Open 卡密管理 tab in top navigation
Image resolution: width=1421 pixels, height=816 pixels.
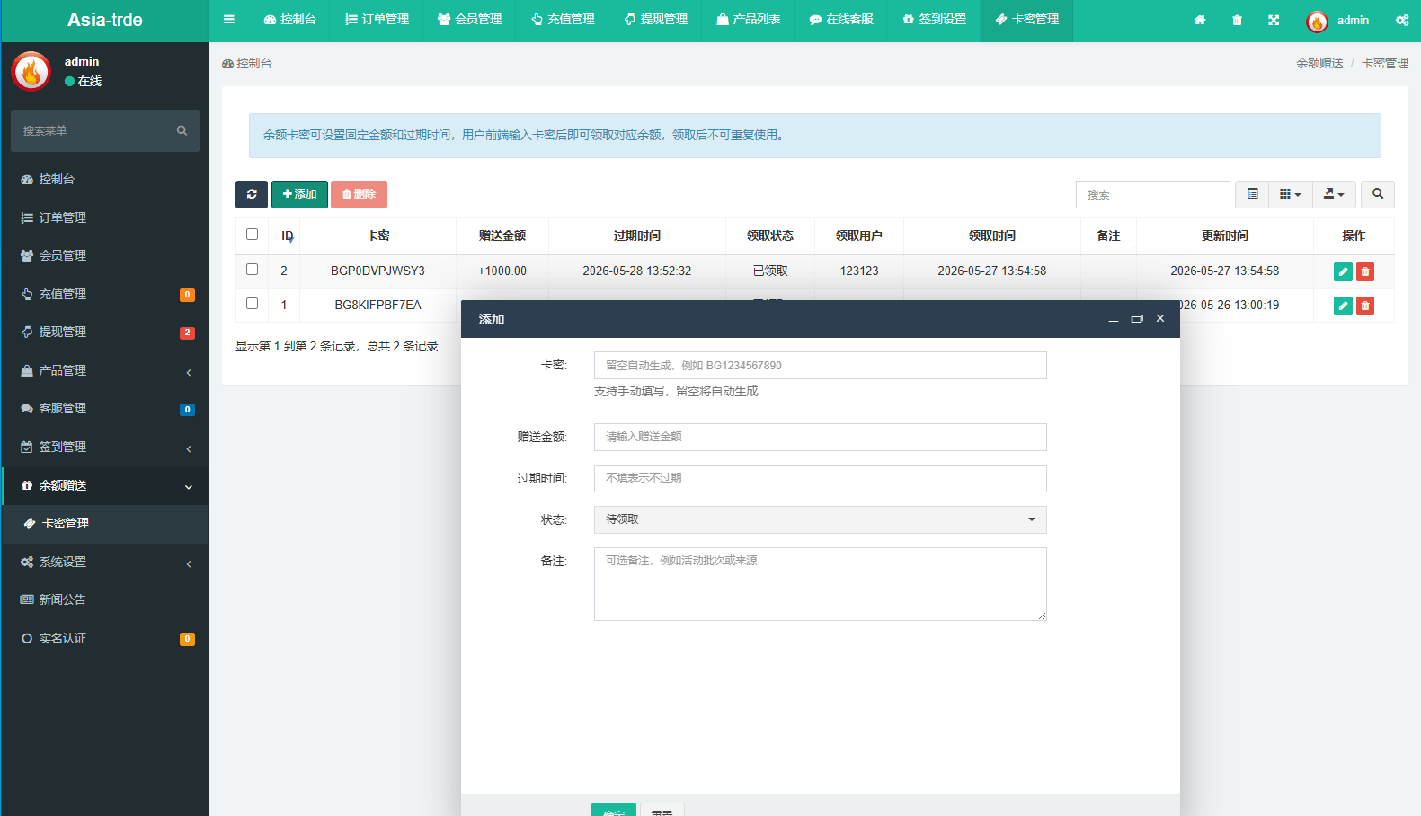1026,20
